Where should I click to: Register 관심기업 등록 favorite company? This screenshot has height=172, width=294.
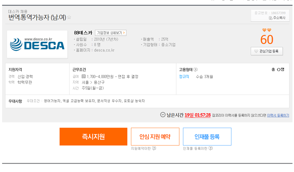point(266,51)
